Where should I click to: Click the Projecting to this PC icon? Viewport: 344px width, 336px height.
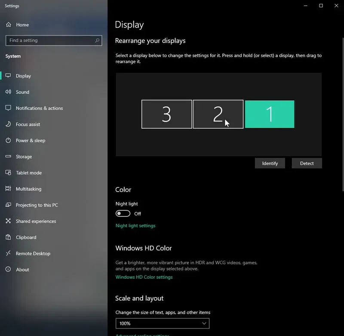[x=8, y=205]
